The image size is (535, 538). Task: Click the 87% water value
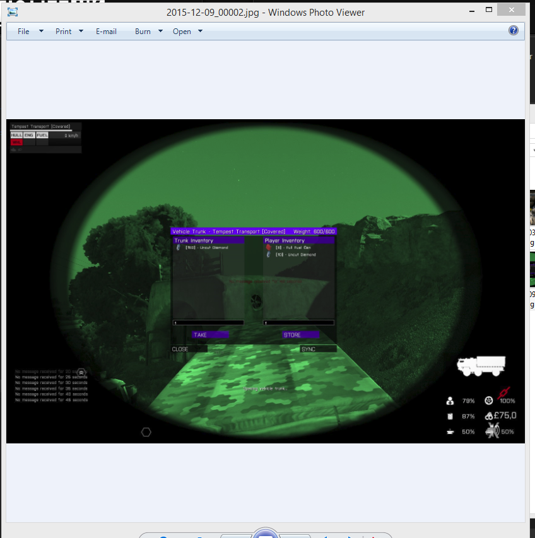coord(468,416)
